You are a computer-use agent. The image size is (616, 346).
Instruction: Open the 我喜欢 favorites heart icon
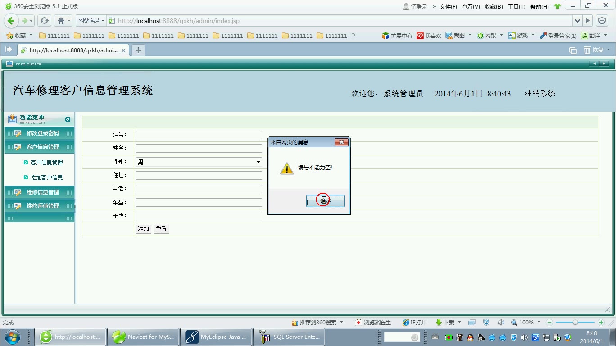(x=429, y=36)
